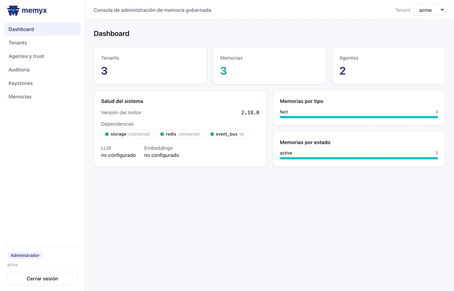The image size is (454, 291).
Task: Click the fact type progress bar
Action: (359, 117)
